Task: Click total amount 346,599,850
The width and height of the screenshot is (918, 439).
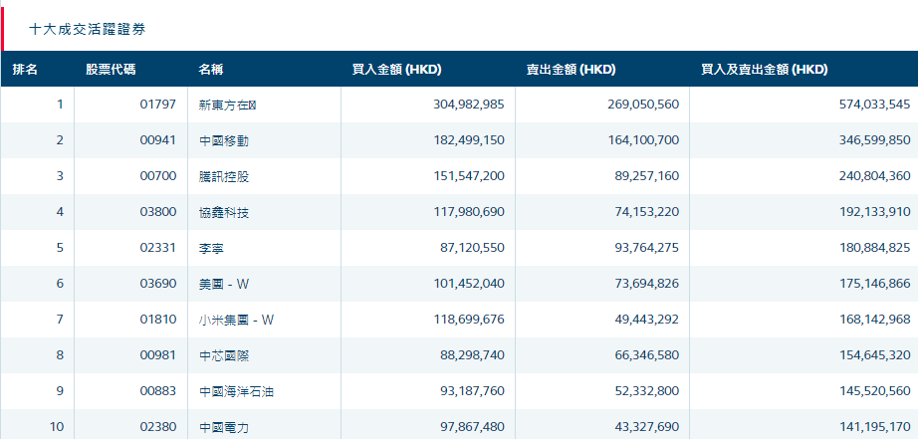Action: coord(874,140)
